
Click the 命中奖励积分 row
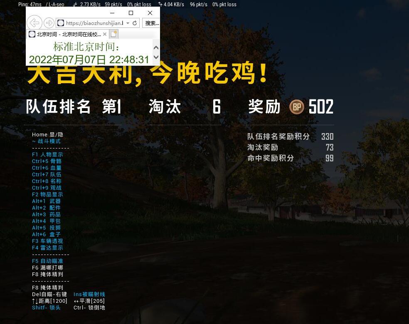click(290, 158)
